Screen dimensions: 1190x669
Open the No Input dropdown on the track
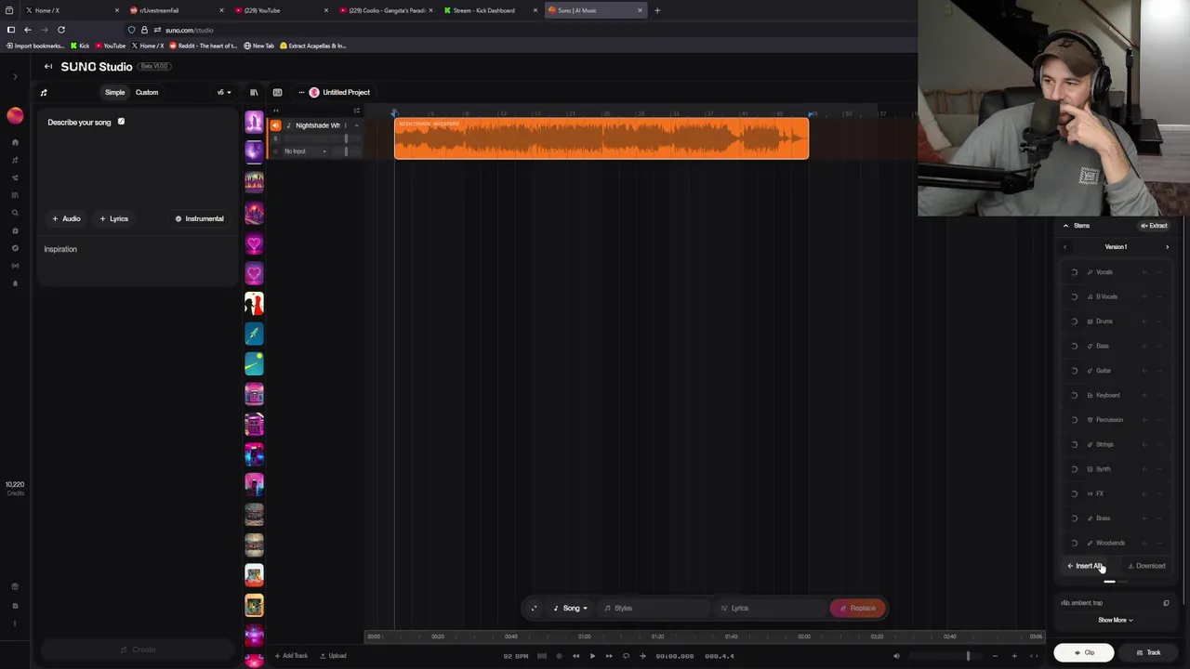pos(305,151)
